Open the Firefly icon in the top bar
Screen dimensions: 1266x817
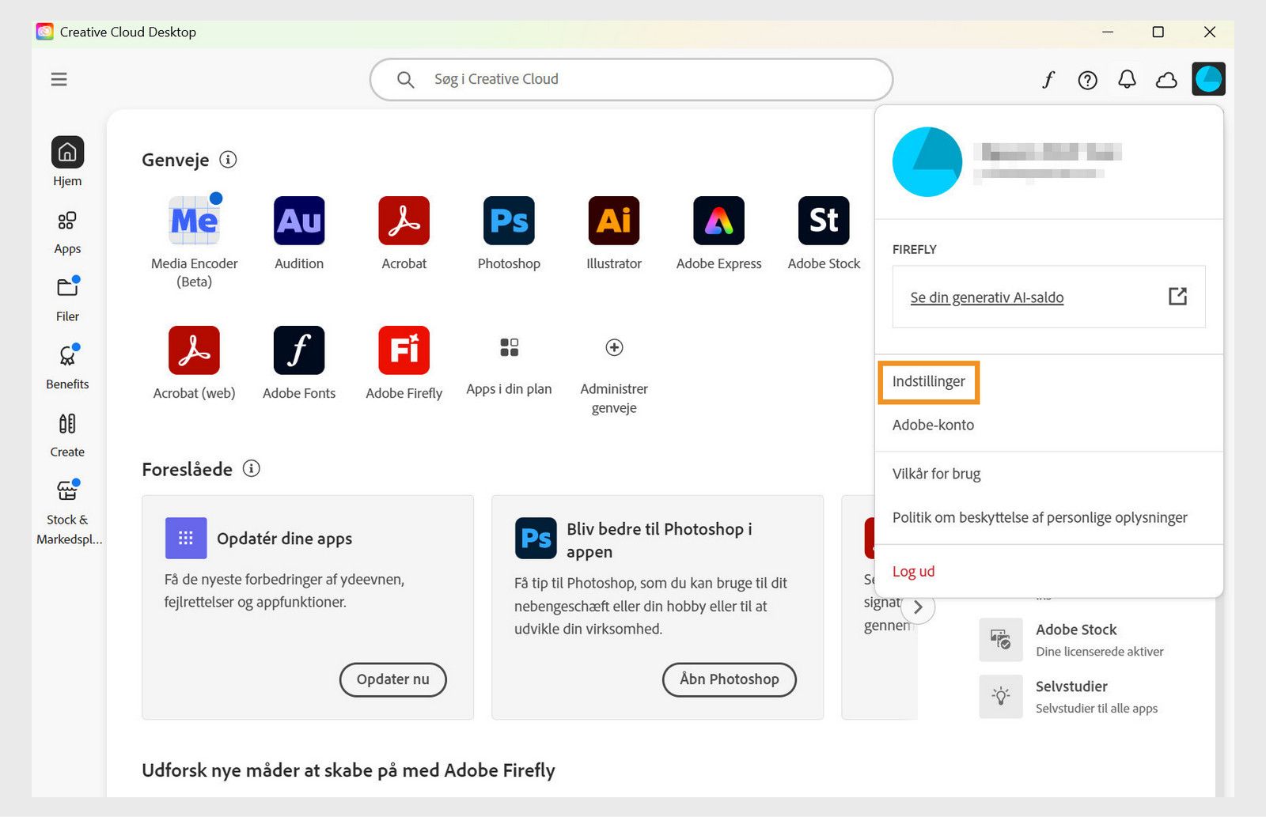click(1048, 79)
